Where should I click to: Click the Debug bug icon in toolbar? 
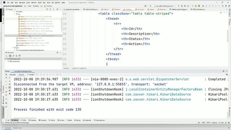click(x=182, y=6)
